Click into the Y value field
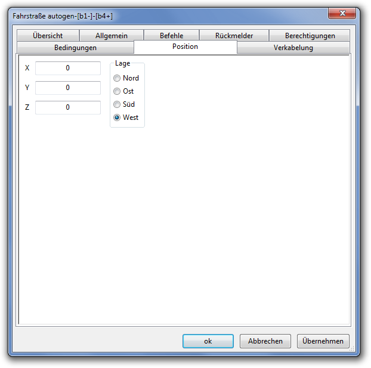371x368 pixels. pos(68,88)
